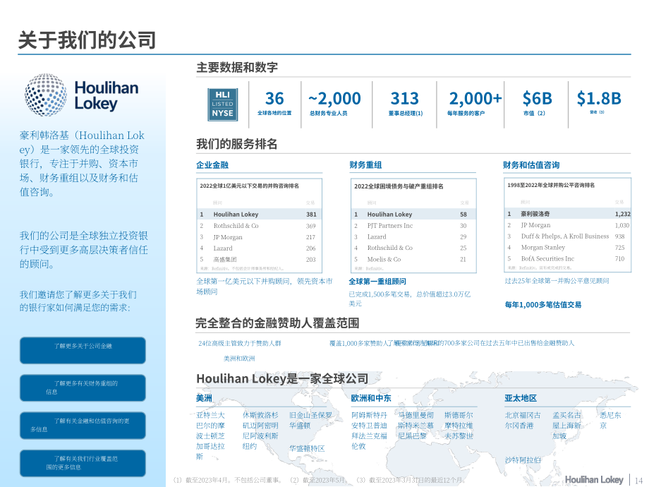The image size is (649, 487).
Task: Click the 2022全球1亿美元以下交易的并购咨询排名 table title
Action: coord(250,186)
